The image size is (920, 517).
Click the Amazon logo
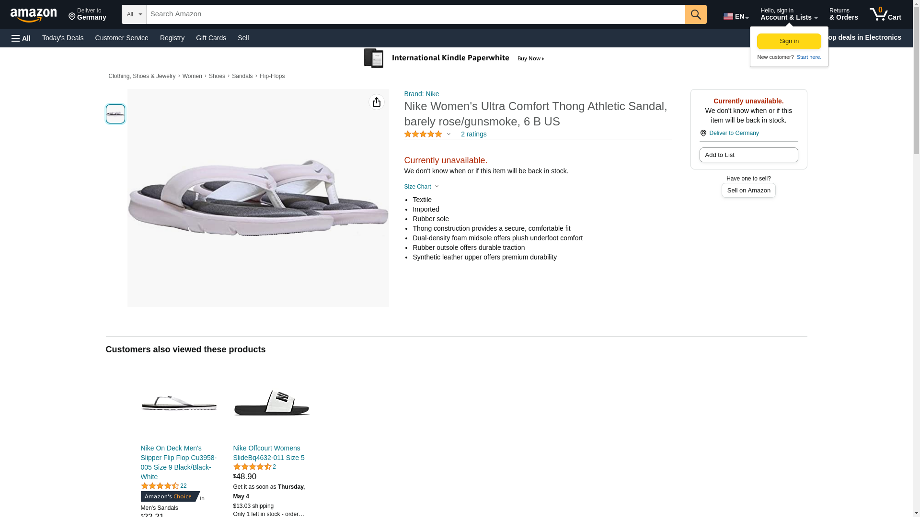tap(34, 15)
